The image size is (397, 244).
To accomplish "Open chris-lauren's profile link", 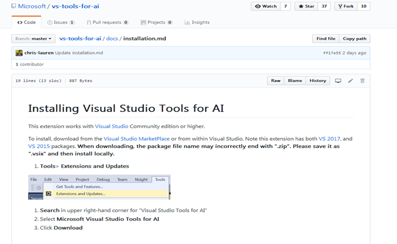I will click(39, 53).
